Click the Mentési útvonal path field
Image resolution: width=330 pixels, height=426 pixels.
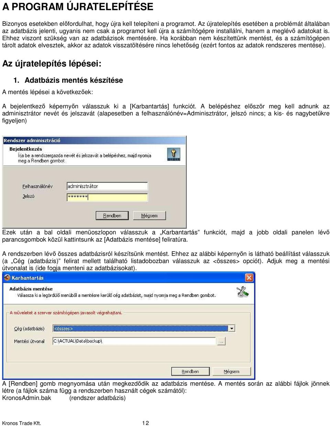[134, 341]
